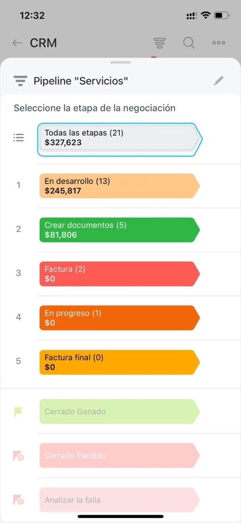Tap the sheet drag handle at top

[x=121, y=62]
